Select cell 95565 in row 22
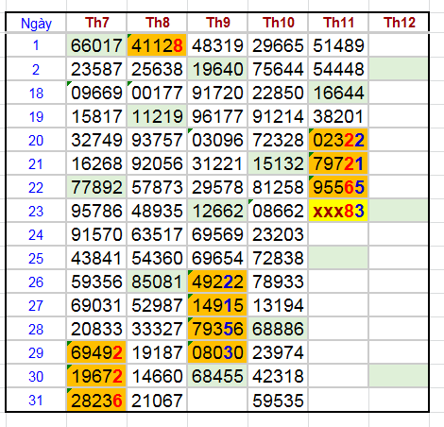 (x=338, y=187)
